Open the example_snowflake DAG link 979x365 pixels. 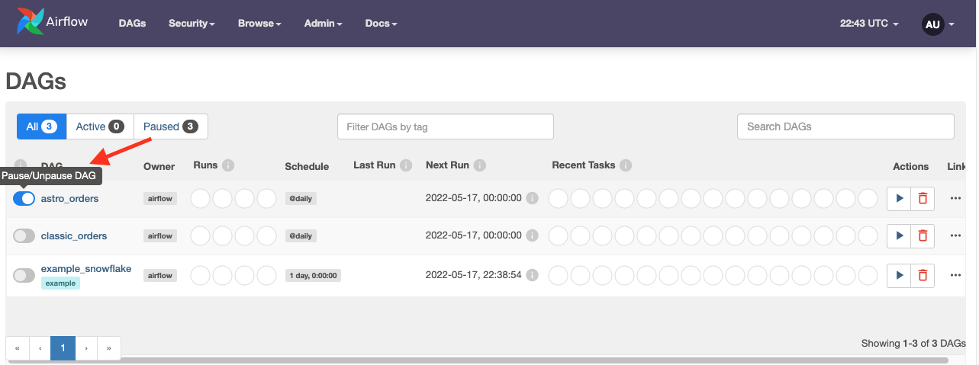pyautogui.click(x=86, y=268)
